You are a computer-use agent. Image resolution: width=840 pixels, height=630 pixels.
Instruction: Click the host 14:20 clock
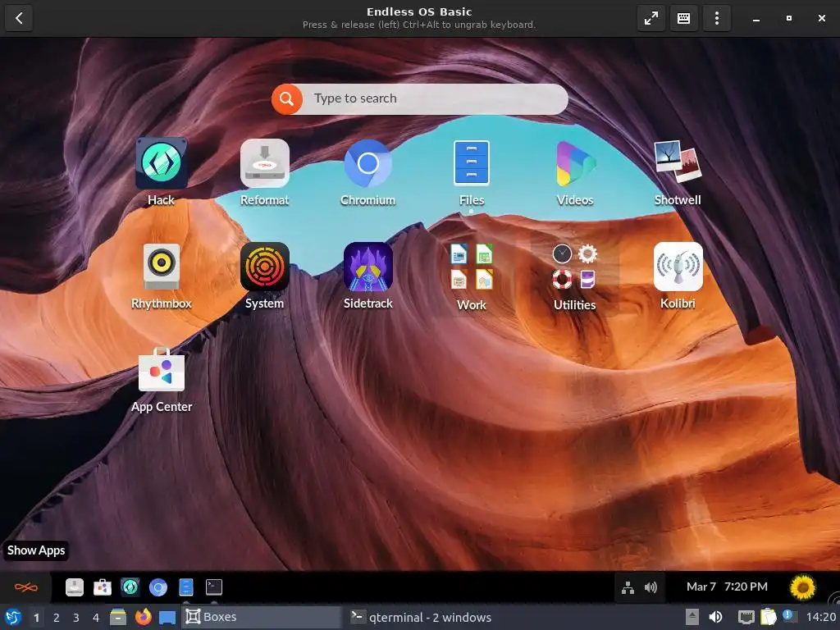point(821,618)
